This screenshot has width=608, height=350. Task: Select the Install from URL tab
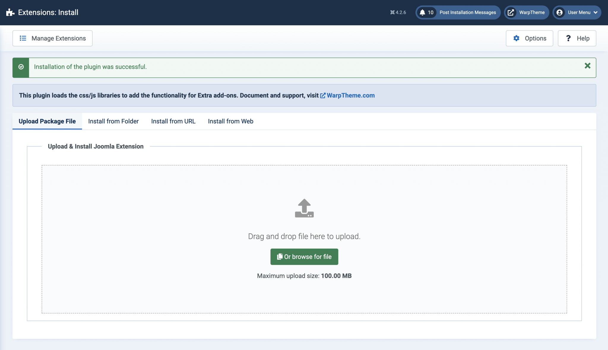pos(173,121)
